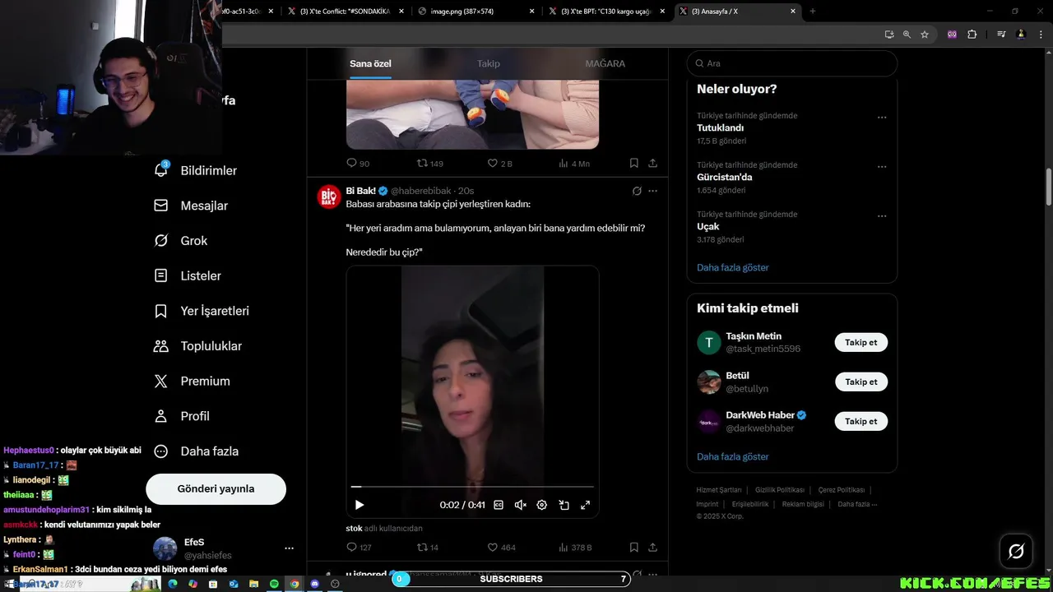Open @haberebibak profile handle

pos(420,191)
